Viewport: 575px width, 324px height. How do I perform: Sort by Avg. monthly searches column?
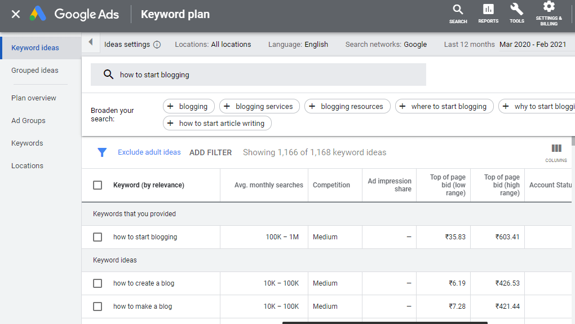(269, 185)
